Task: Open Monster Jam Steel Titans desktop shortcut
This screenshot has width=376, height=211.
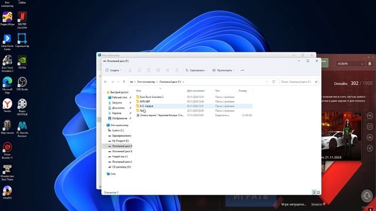Action: pyautogui.click(x=7, y=172)
